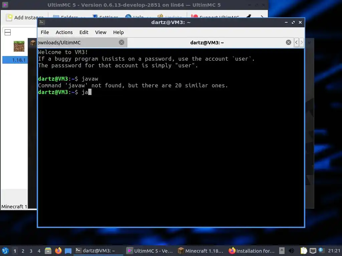342x256 pixels.
Task: Switch to workspace 4
Action: coord(39,251)
